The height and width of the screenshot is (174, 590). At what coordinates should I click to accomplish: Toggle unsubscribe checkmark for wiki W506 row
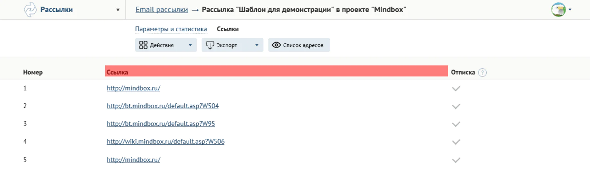pos(456,142)
